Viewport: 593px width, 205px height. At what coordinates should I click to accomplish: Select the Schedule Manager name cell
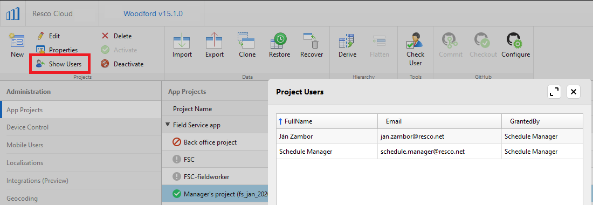tap(327, 151)
